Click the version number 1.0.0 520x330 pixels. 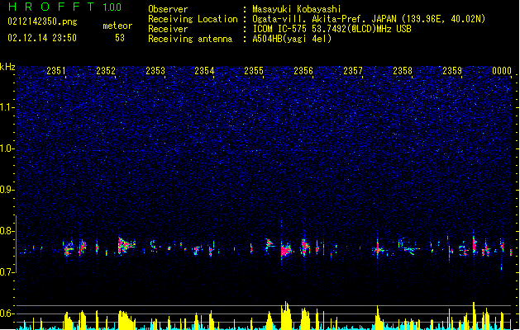coord(112,7)
